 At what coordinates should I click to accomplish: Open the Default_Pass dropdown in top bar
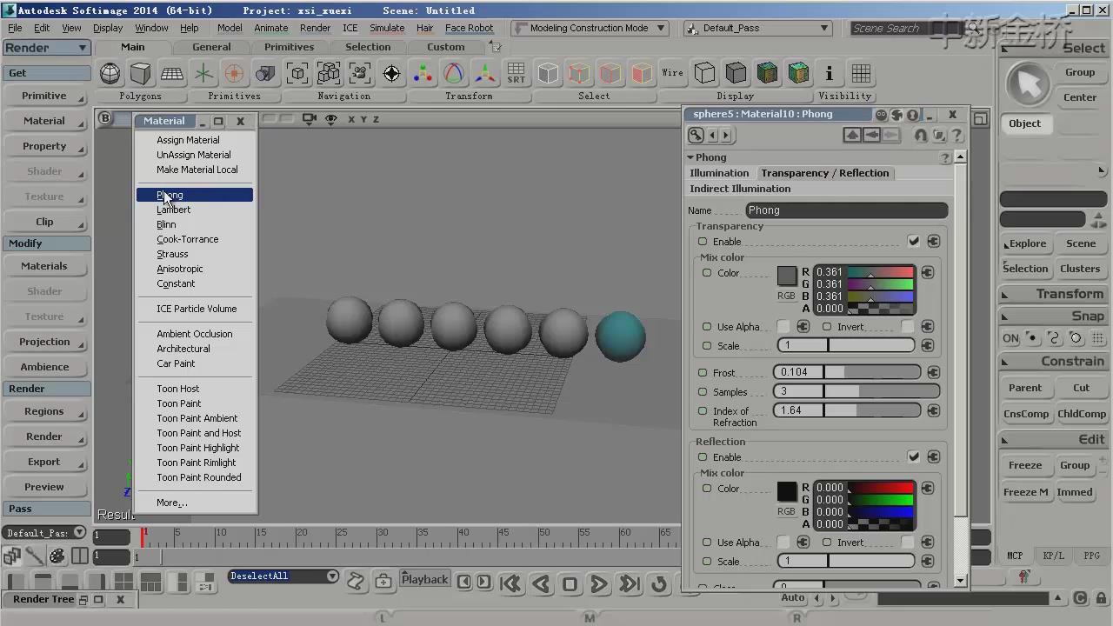tap(758, 28)
